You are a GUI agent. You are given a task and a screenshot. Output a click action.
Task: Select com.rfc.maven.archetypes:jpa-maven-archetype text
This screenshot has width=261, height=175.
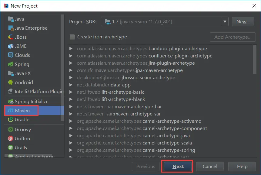[x=130, y=70]
